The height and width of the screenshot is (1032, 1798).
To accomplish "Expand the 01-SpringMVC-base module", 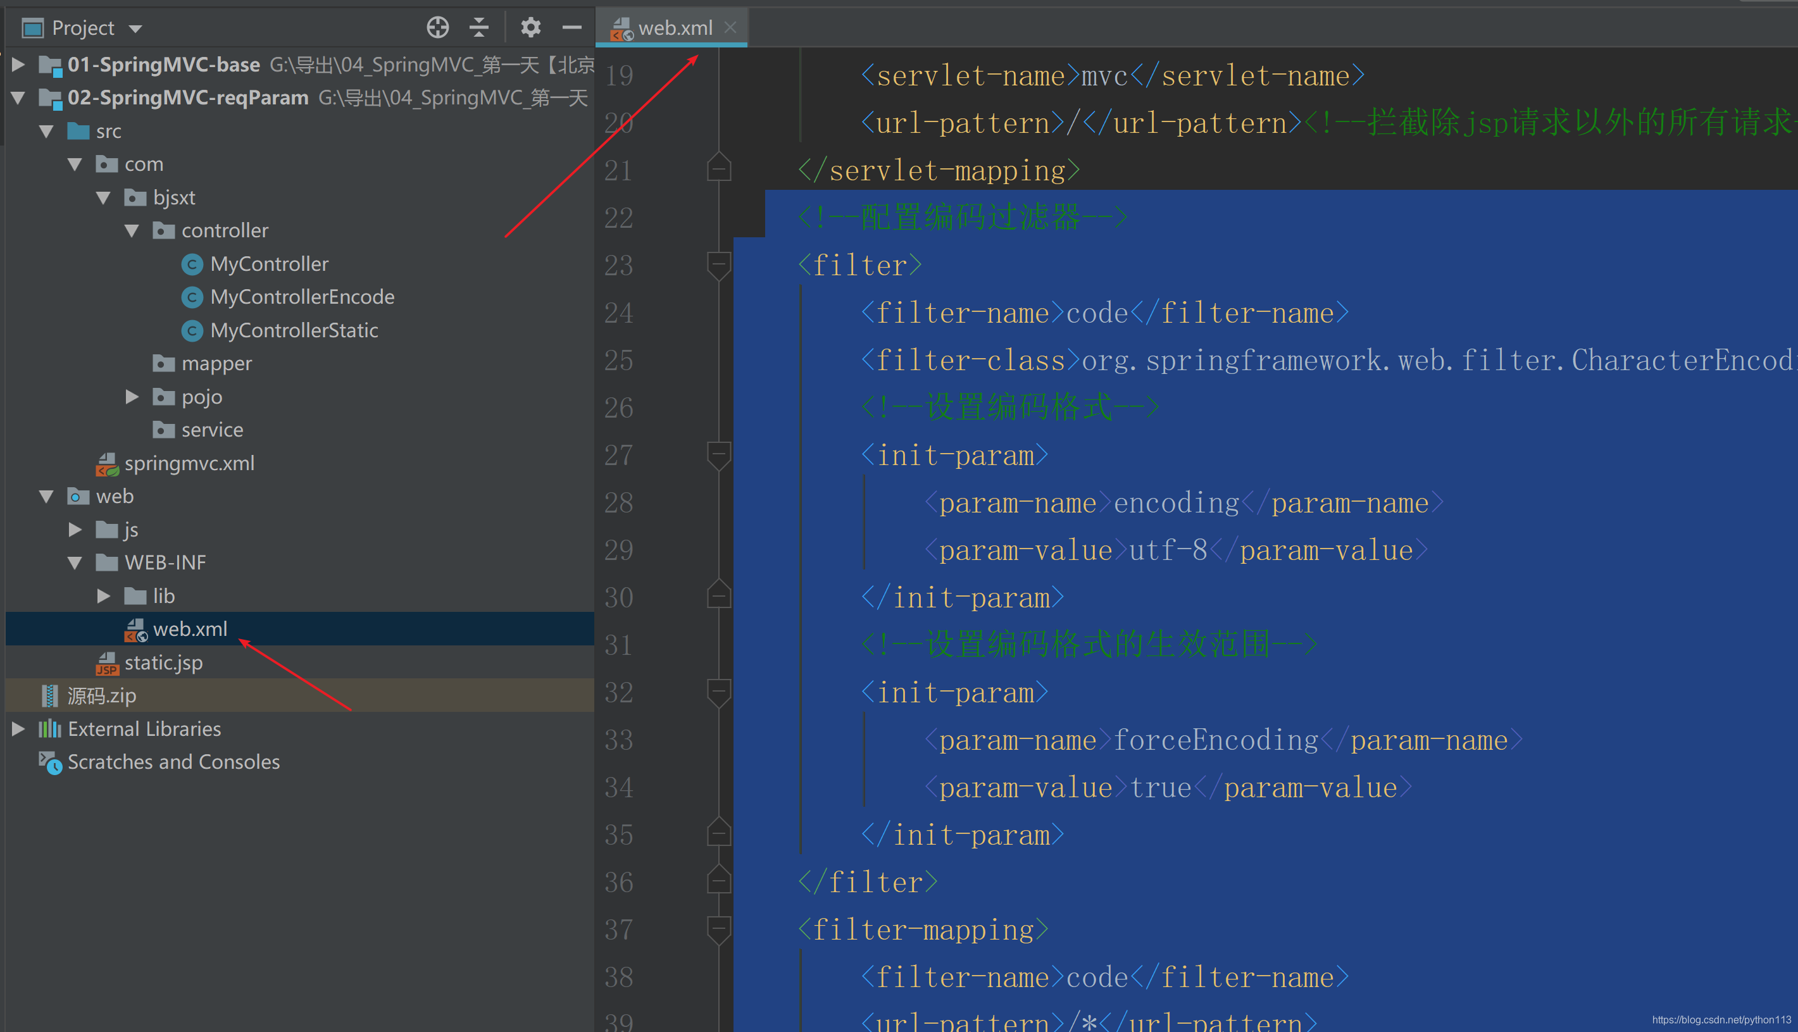I will [19, 65].
